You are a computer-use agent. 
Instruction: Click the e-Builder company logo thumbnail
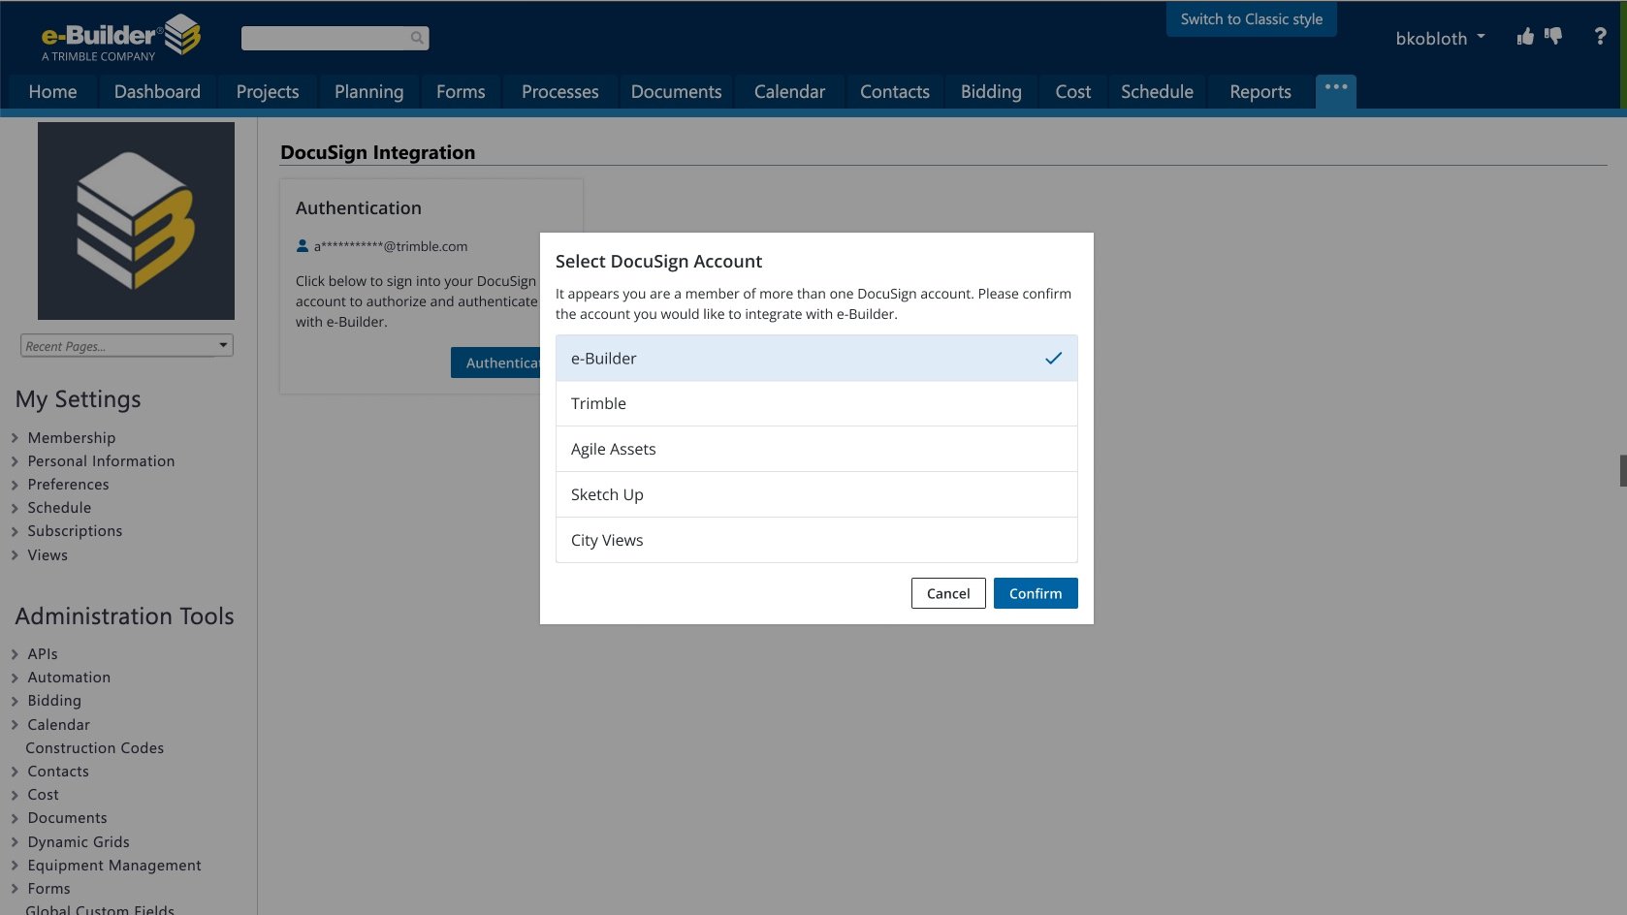pos(136,221)
